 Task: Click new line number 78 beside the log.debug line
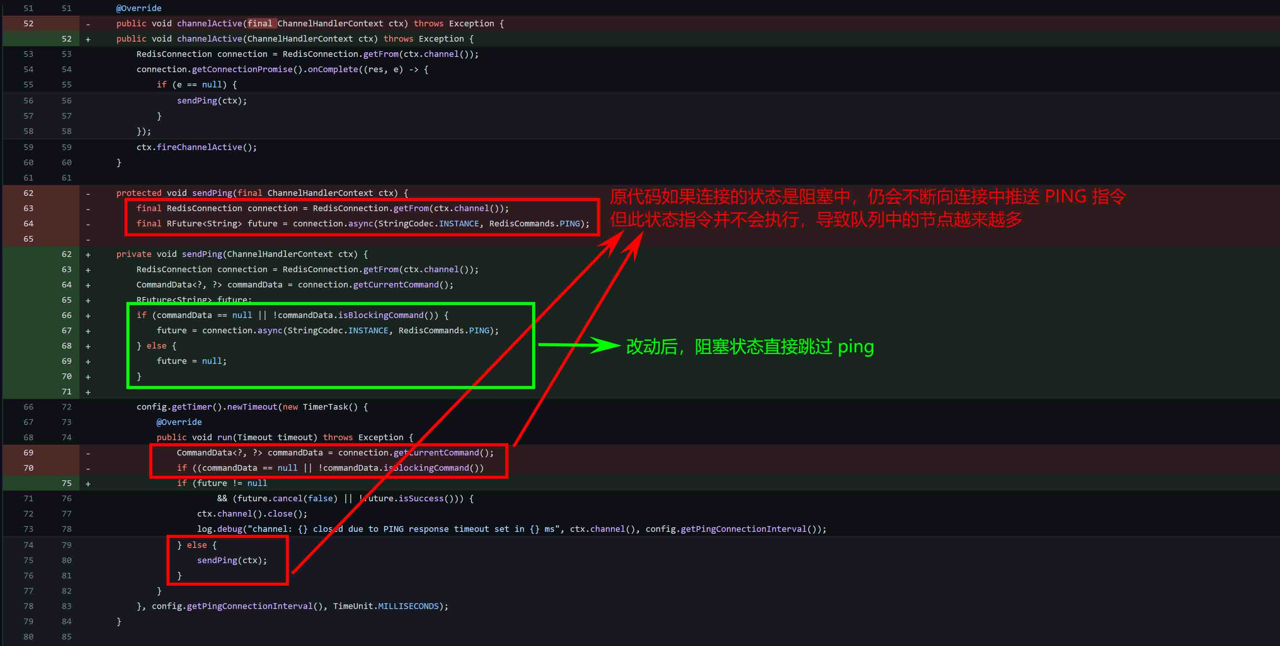tap(66, 529)
